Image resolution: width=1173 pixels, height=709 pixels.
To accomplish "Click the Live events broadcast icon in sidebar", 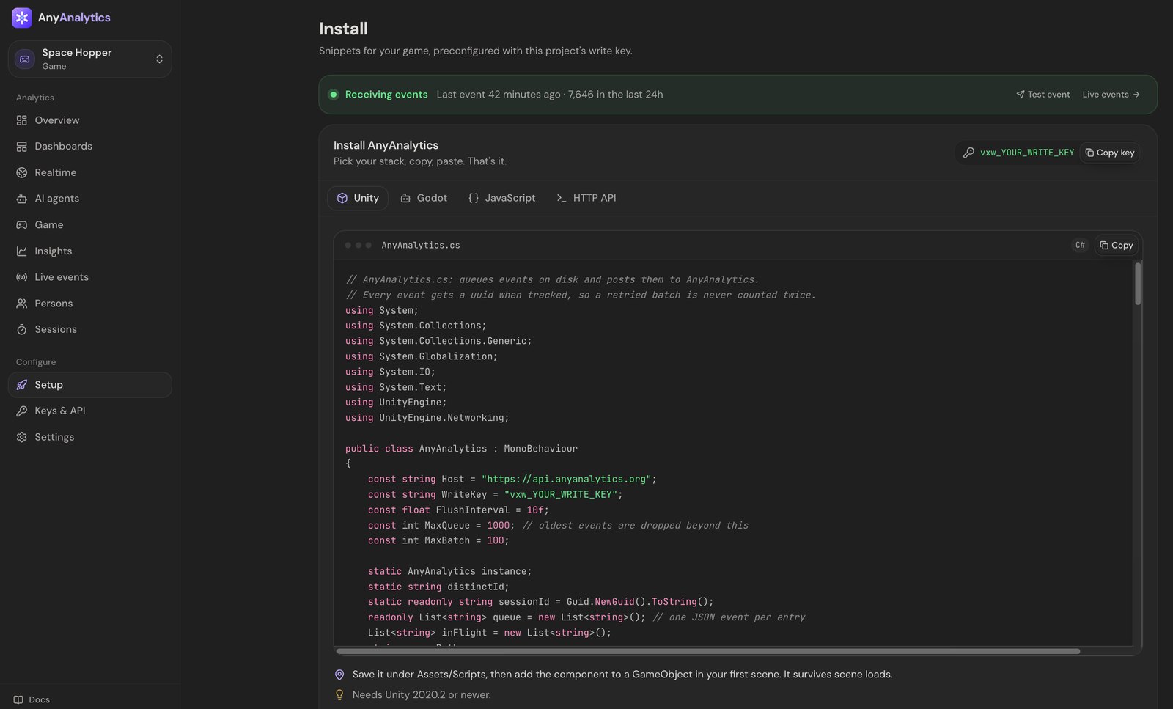I will 22,277.
